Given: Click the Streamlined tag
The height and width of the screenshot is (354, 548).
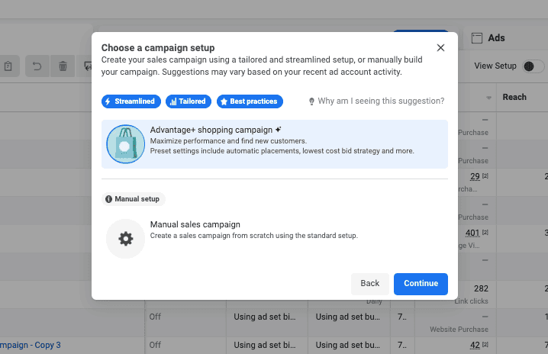Looking at the screenshot, I should coord(131,101).
